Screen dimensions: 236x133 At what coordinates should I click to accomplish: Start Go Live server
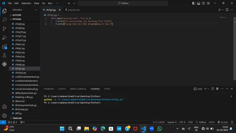(222, 122)
